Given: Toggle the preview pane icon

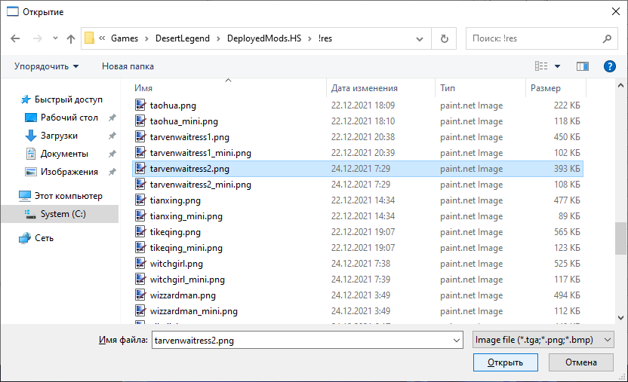Looking at the screenshot, I should coord(583,66).
